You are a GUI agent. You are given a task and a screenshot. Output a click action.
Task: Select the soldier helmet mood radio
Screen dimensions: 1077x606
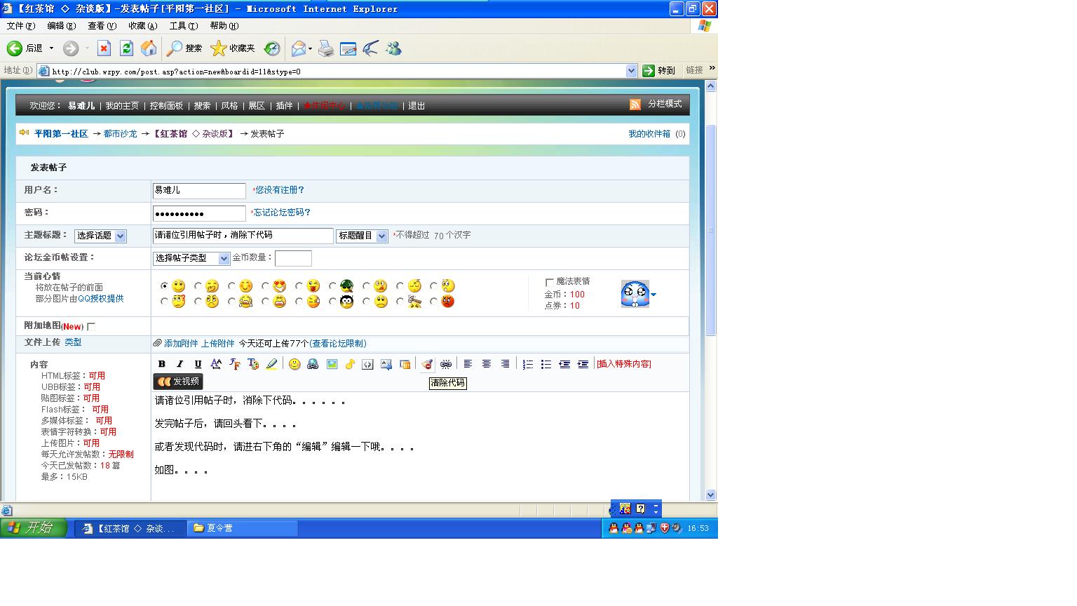332,286
